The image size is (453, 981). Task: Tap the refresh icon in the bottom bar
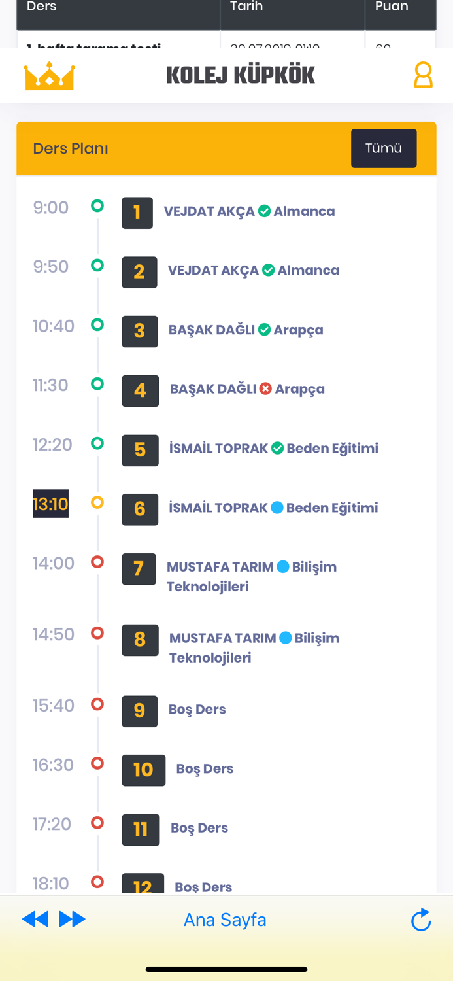(x=421, y=919)
